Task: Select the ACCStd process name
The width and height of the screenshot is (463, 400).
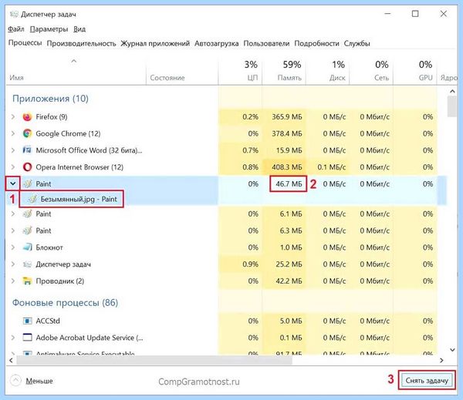Action: (x=48, y=321)
